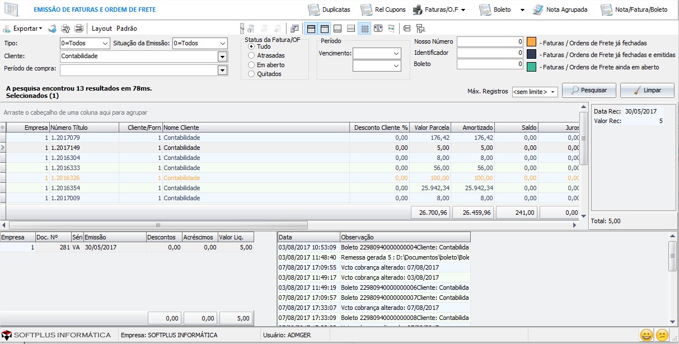Open the Situação da Emissão dropdown
This screenshot has height=344, width=679.
(x=223, y=43)
